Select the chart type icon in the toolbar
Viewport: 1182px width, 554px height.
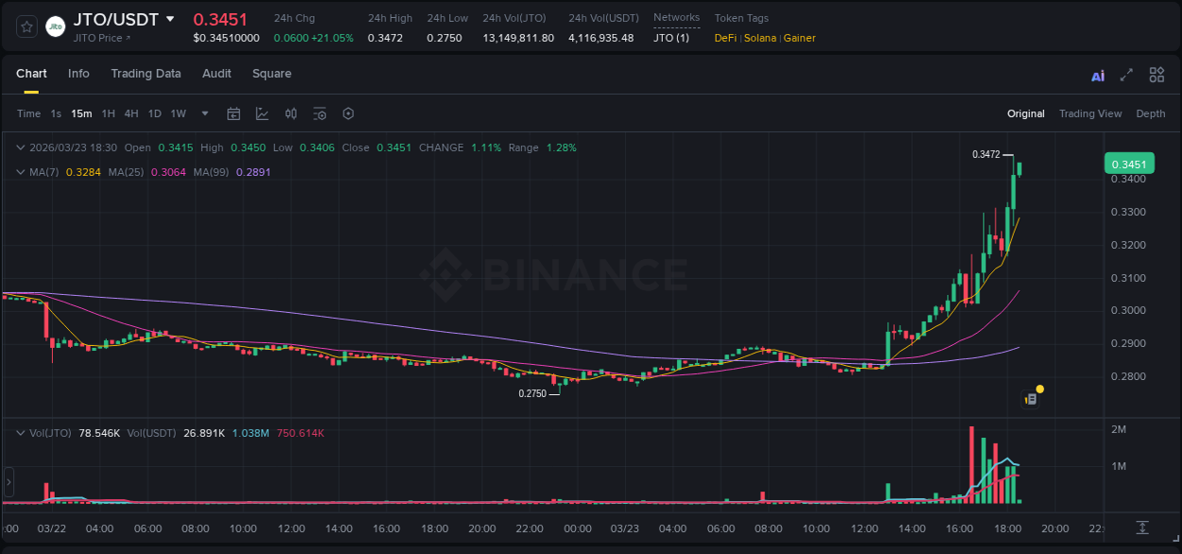[262, 113]
